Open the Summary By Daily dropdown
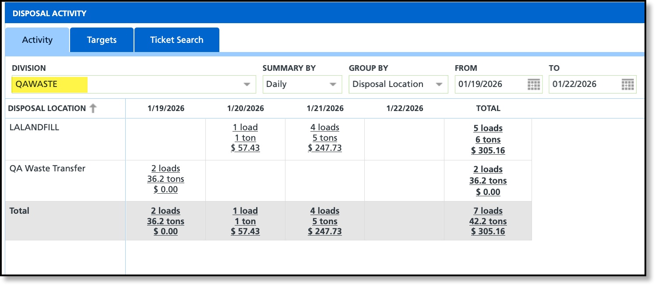Viewport: 655px width, 285px height. (302, 84)
